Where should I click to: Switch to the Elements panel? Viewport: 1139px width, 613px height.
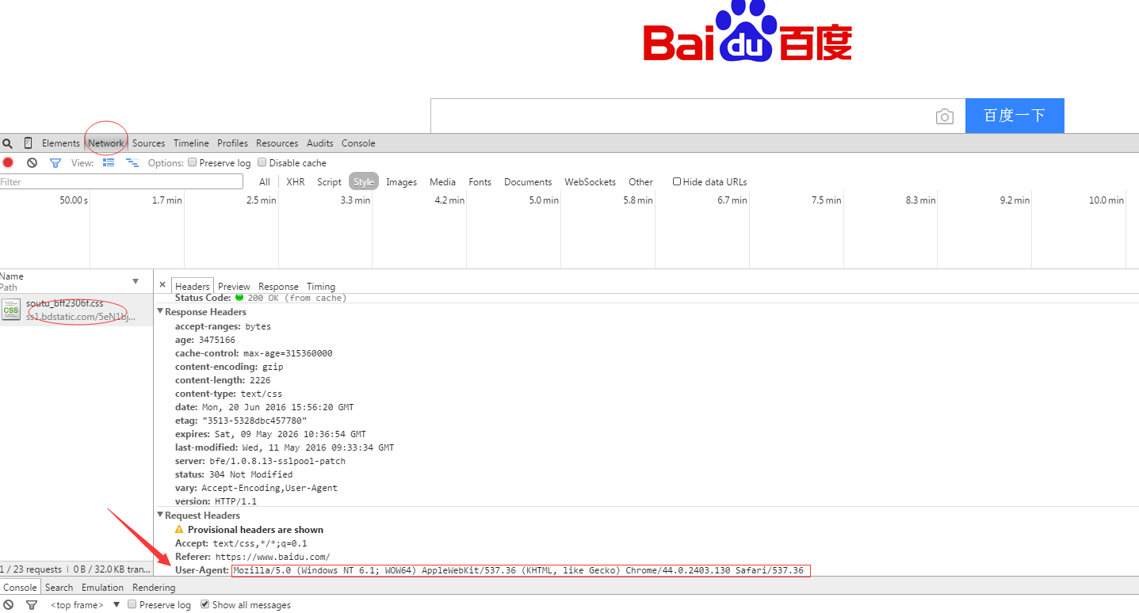[x=61, y=143]
